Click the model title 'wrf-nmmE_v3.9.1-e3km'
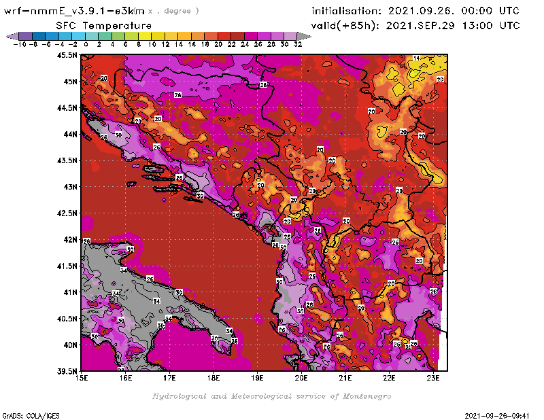The height and width of the screenshot is (420, 544). [74, 11]
